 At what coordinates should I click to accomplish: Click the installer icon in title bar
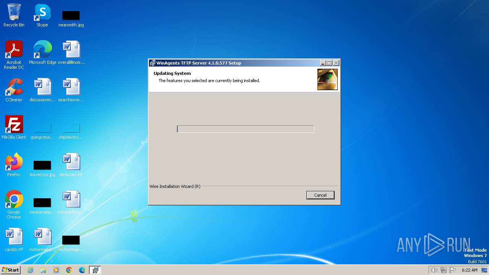click(153, 63)
